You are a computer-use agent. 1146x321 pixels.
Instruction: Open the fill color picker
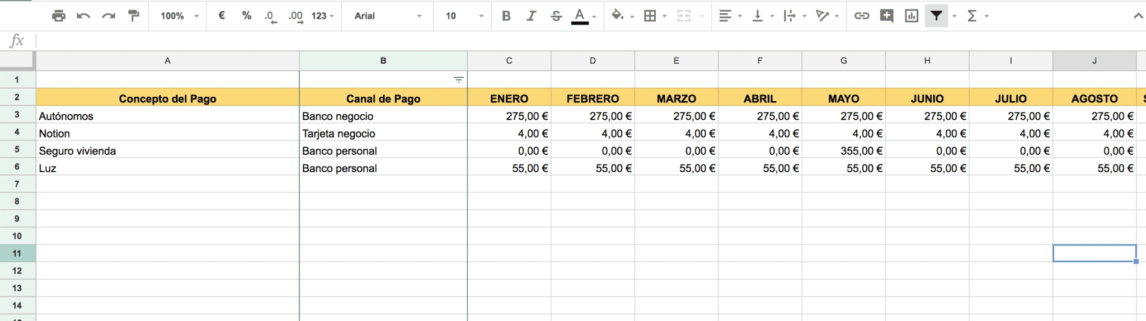(618, 16)
